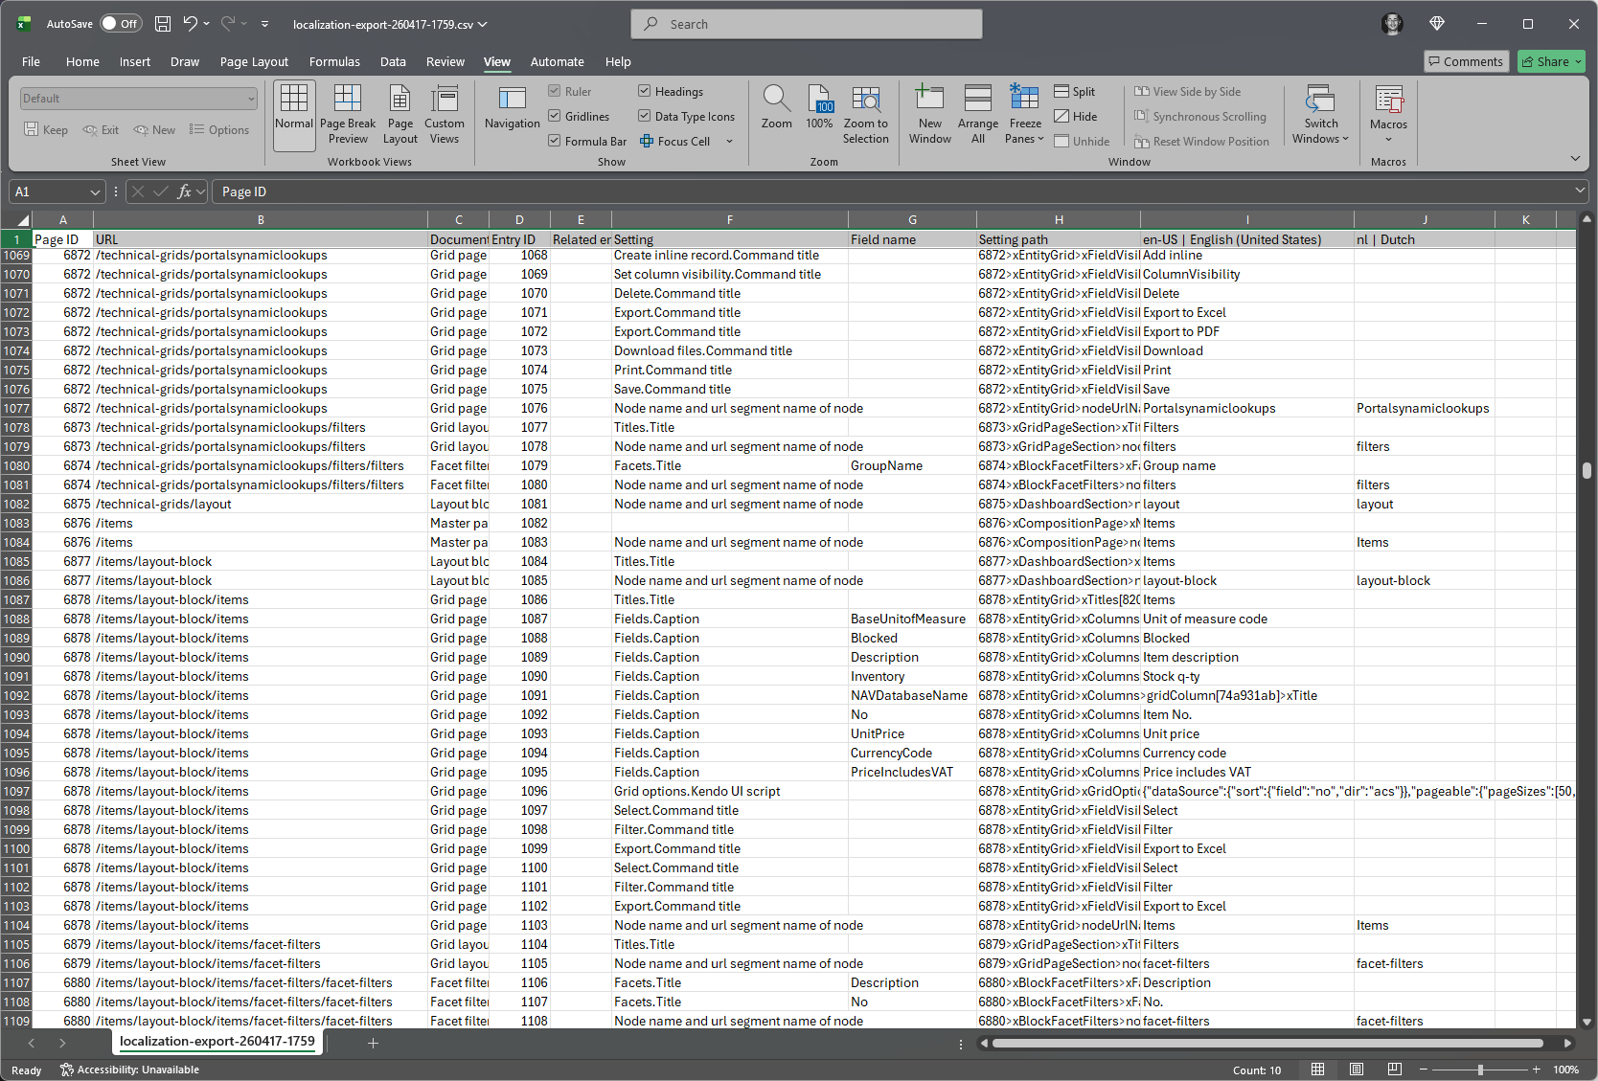This screenshot has height=1081, width=1598.
Task: Open the Comments pane button
Action: pos(1466,62)
